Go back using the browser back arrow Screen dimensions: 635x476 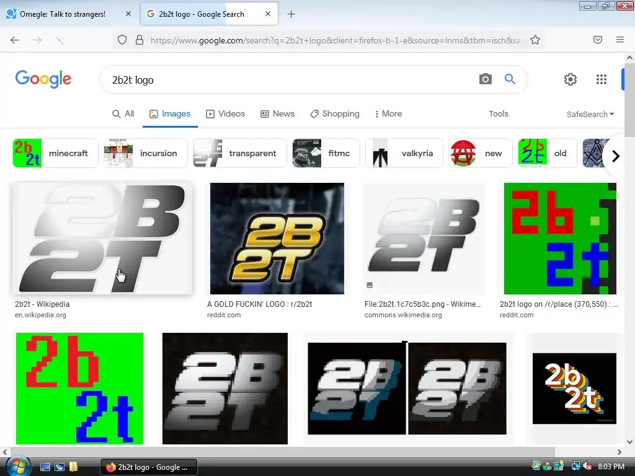15,40
